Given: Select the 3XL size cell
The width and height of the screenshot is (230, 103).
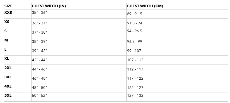Looking at the screenshot, I should tap(8, 77).
